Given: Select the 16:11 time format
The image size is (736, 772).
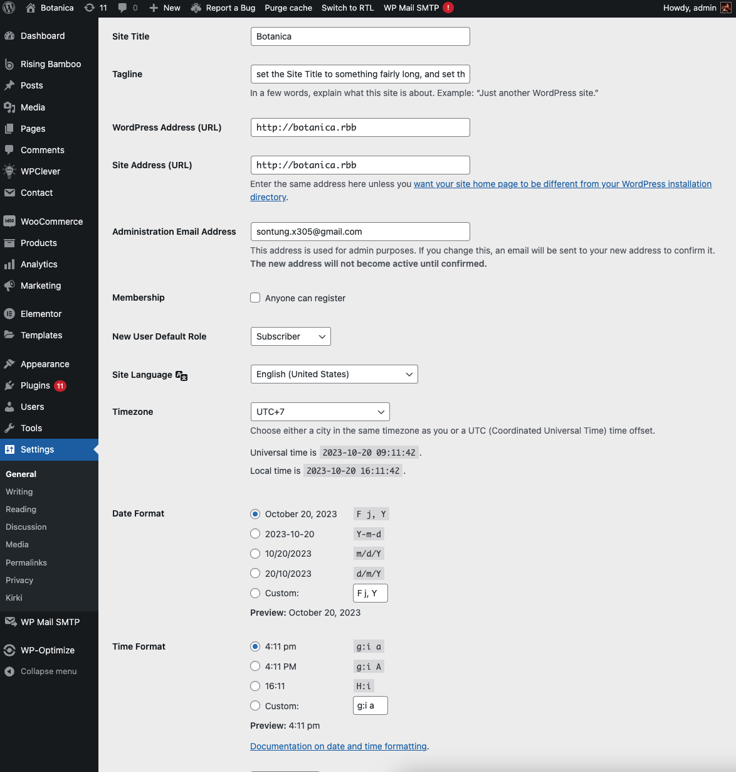Looking at the screenshot, I should 255,686.
